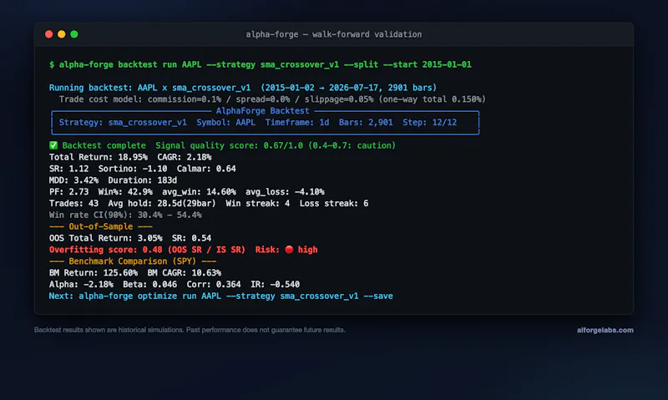Click 'Symbol: AAPL' in the boxed header
This screenshot has width=668, height=400.
[225, 122]
